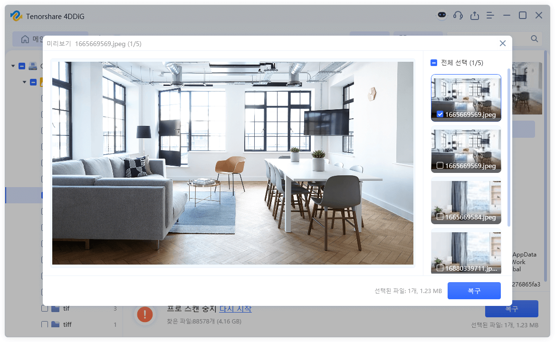This screenshot has height=342, width=555.
Task: Select the tiff folder icon
Action: coord(55,324)
